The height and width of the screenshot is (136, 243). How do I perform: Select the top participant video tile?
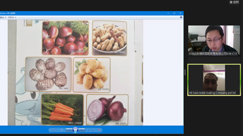[214, 40]
